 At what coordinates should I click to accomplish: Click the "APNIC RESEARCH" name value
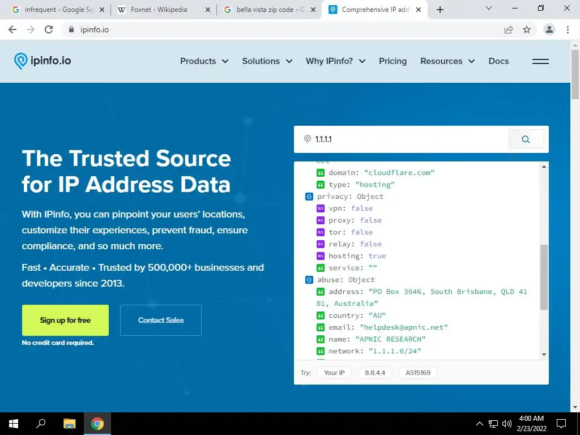point(390,339)
